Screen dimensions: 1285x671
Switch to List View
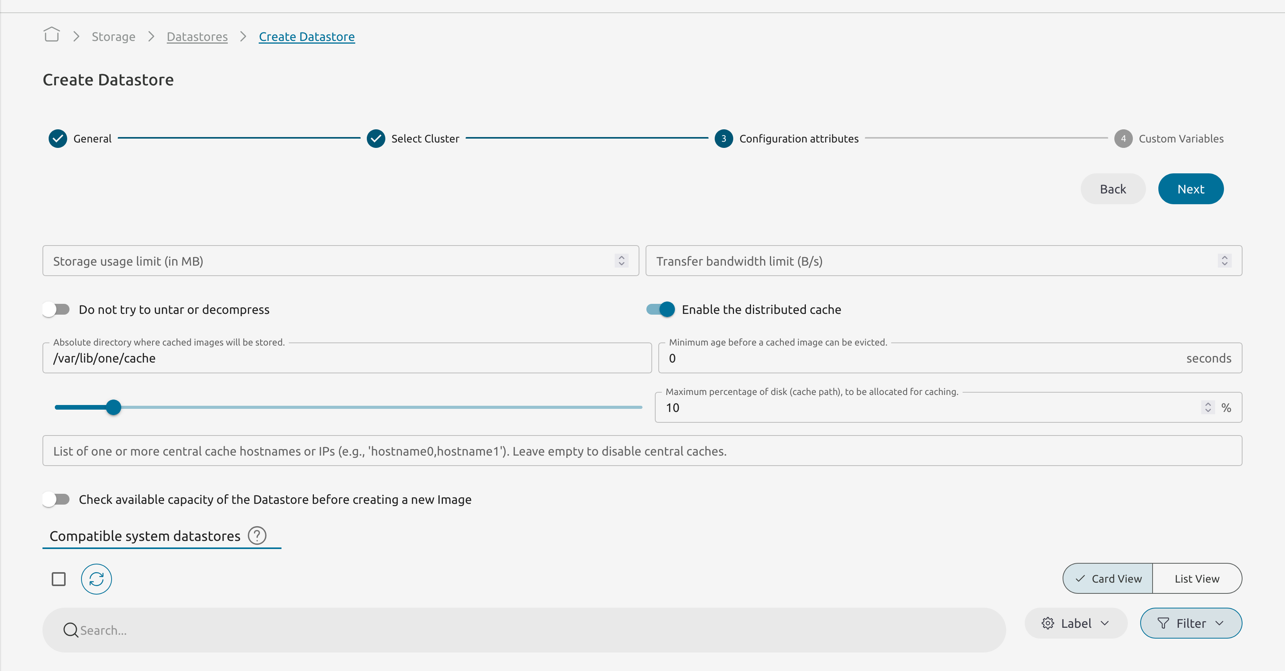1197,578
